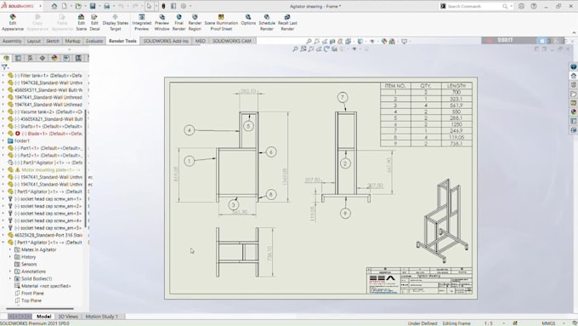Select Display States Target
This screenshot has height=326, width=578.
[x=115, y=22]
